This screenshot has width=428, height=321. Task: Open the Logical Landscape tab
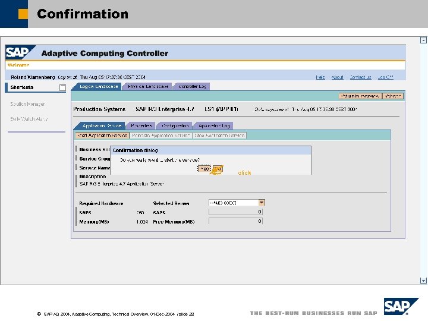tap(98, 87)
